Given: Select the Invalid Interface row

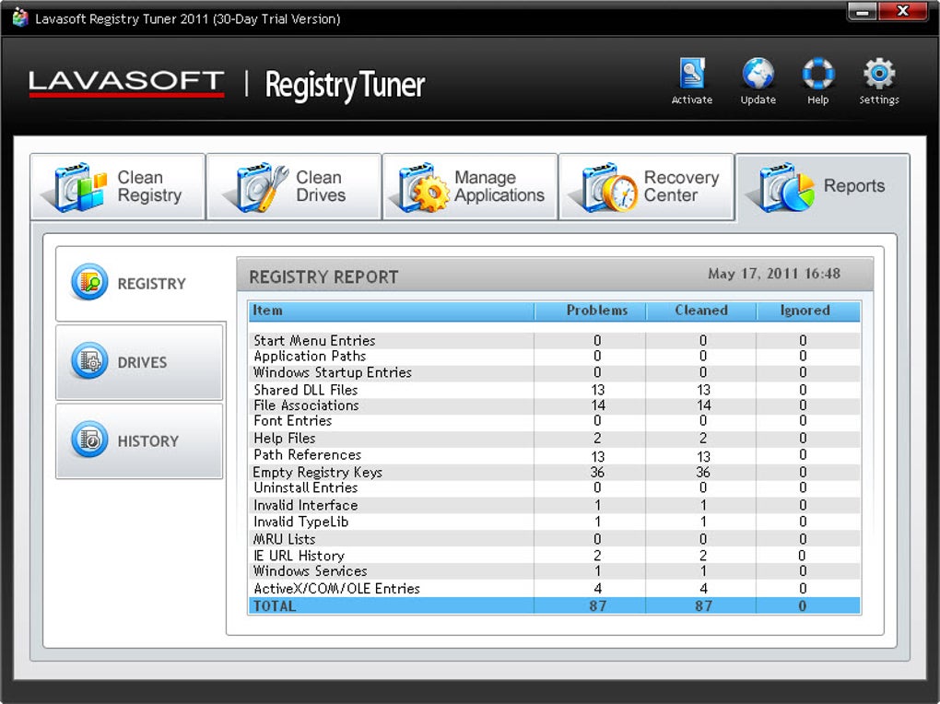Looking at the screenshot, I should click(555, 505).
